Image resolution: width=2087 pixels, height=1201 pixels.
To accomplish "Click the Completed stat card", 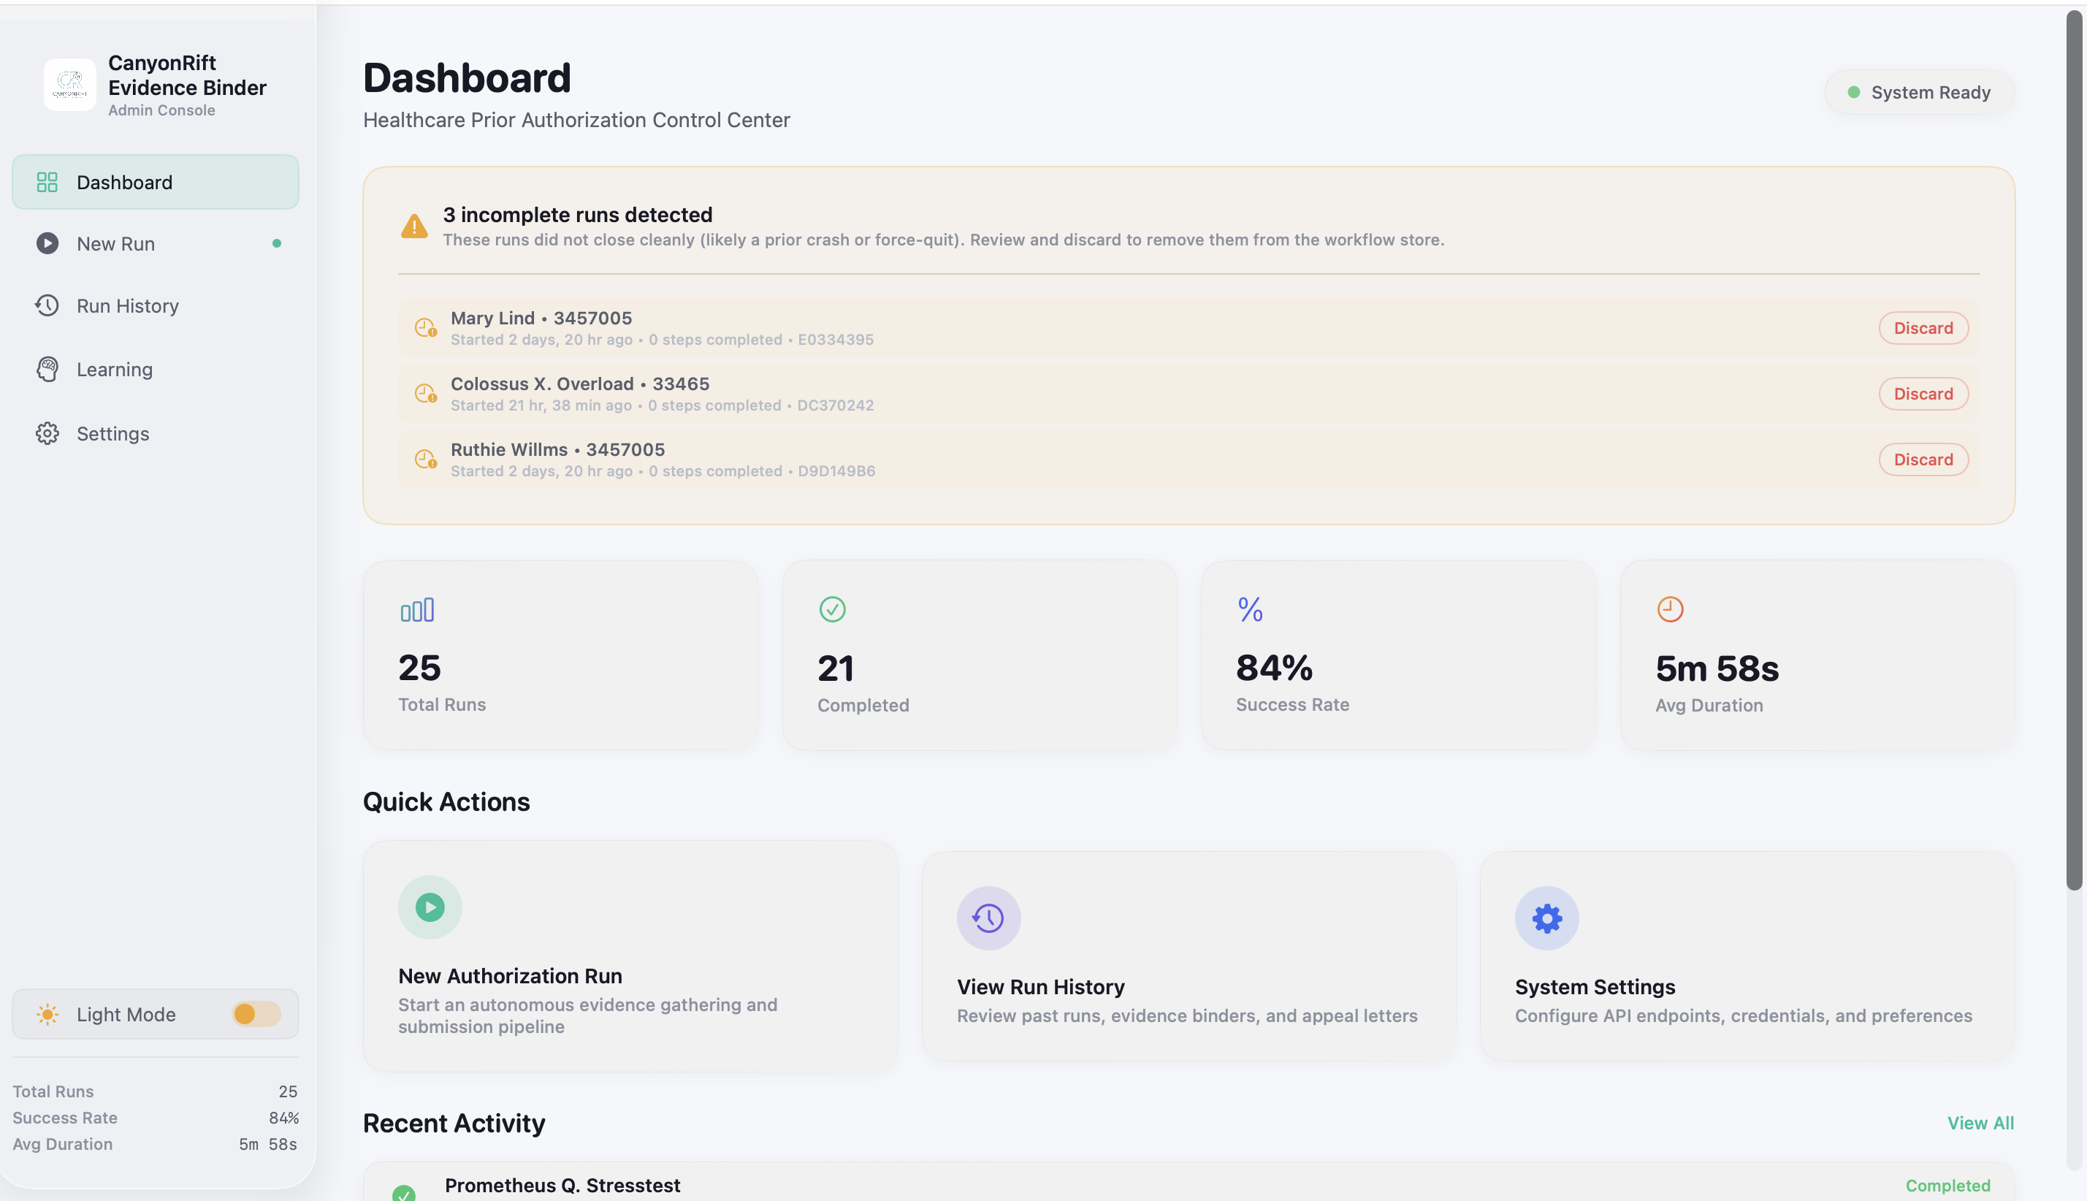I will (980, 655).
